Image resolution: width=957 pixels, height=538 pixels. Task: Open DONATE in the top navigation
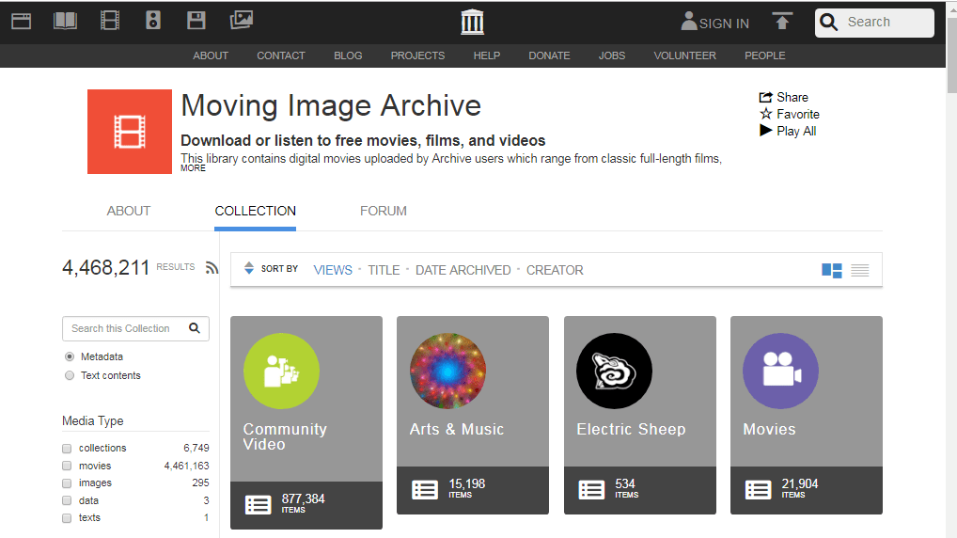pos(549,55)
